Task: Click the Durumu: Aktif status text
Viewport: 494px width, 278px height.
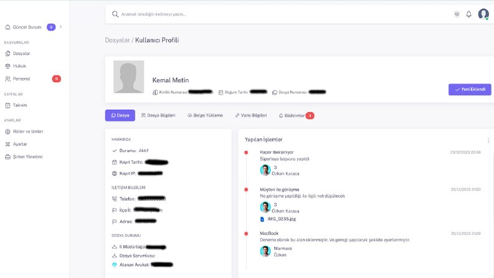Action: click(x=134, y=151)
